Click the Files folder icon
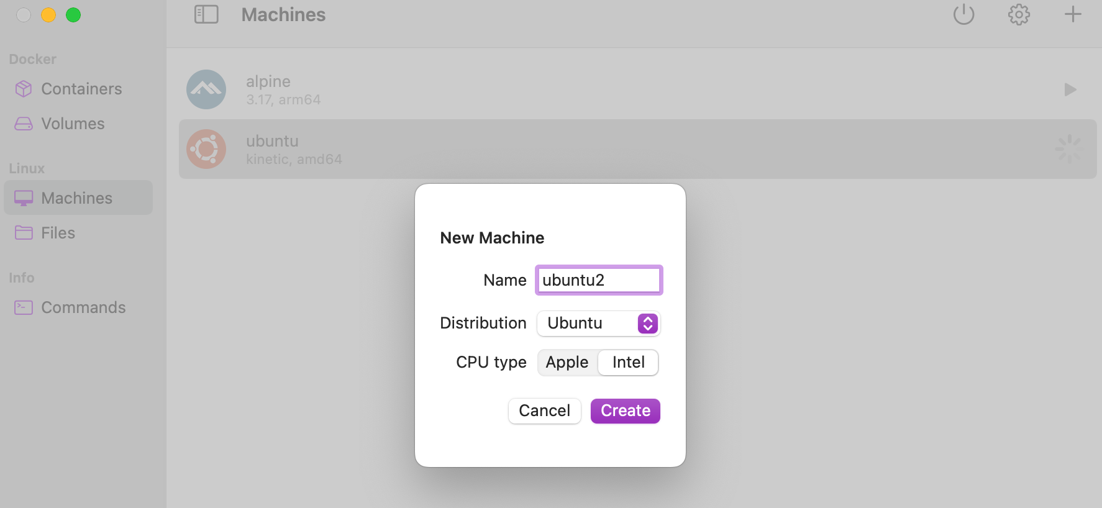Screen dimensions: 1102x508 click(24, 233)
